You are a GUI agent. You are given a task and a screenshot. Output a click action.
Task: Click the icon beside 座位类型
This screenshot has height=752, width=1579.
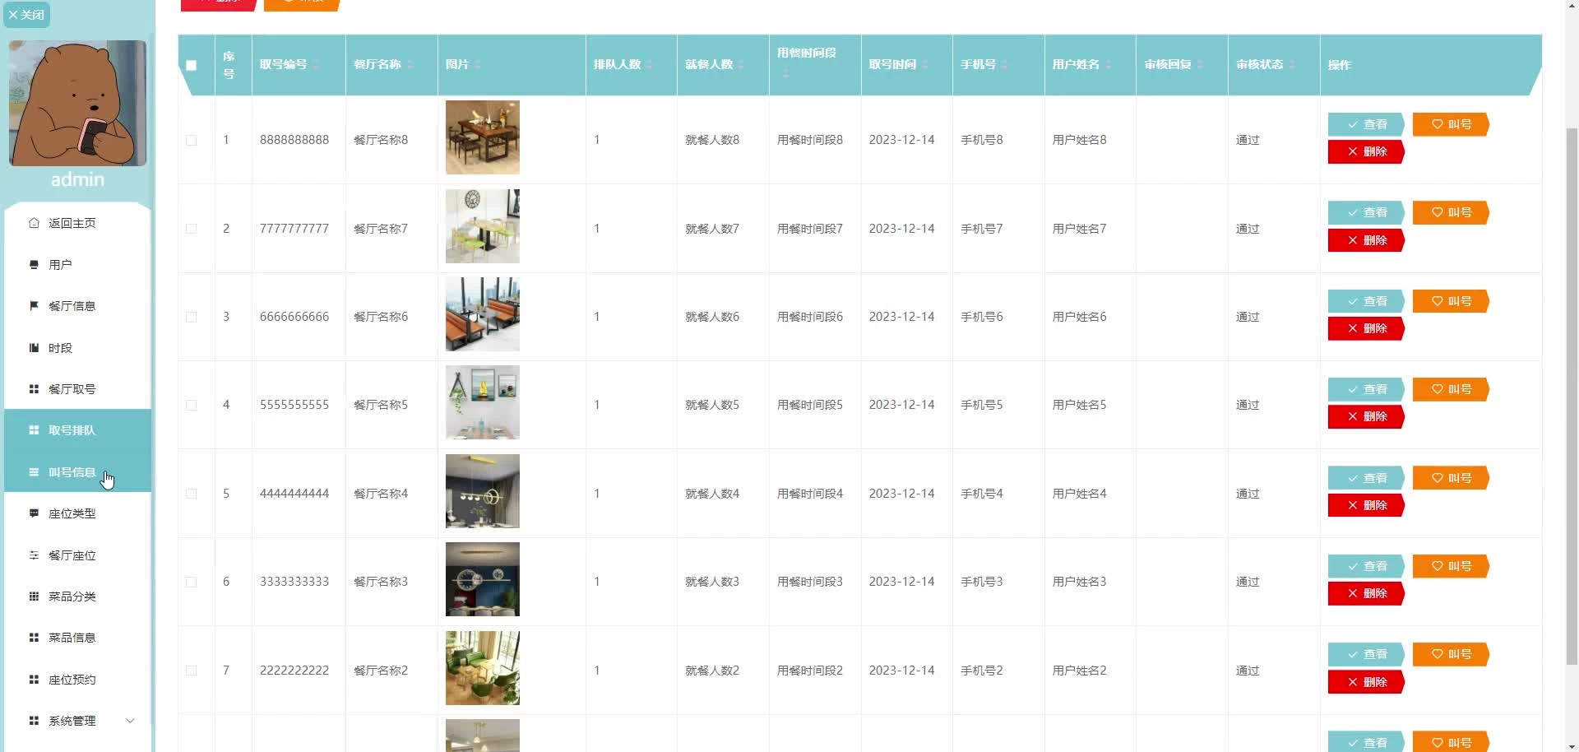click(x=34, y=513)
